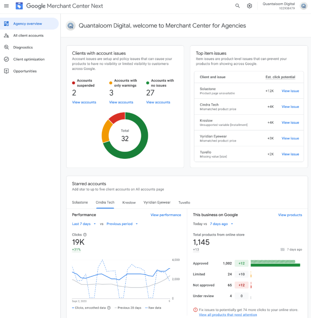The image size is (311, 318).
Task: Click the Previous 28 days legend entry
Action: pyautogui.click(x=128, y=308)
